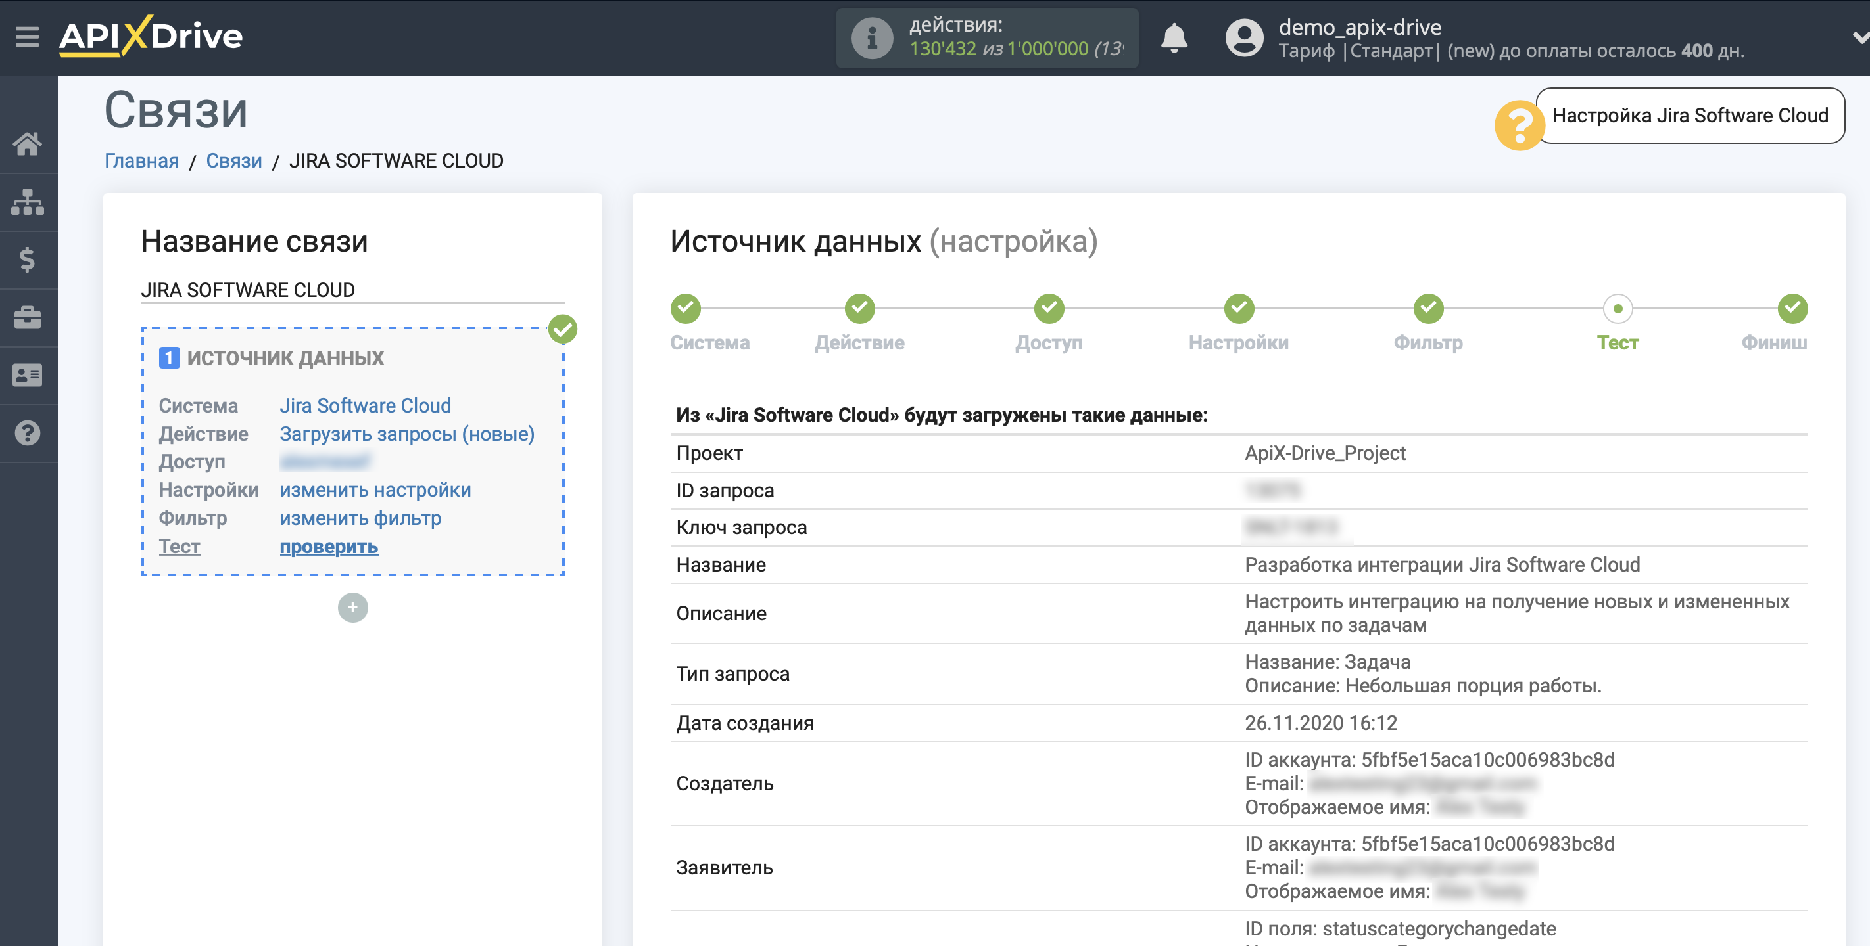Click the ID запроса row label
Screen dimensions: 1870x946
(725, 491)
